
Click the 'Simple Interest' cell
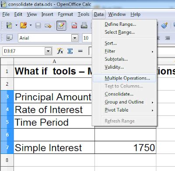coord(54,147)
